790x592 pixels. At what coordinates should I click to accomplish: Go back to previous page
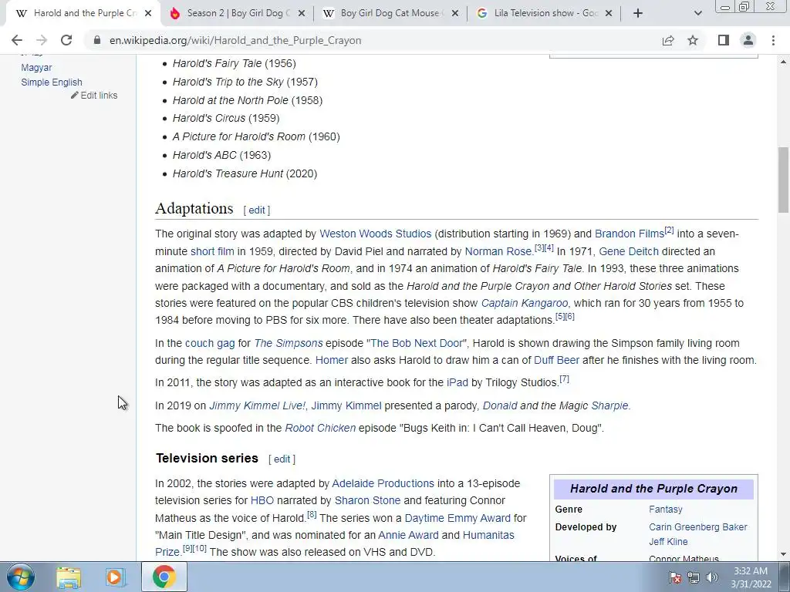pos(17,40)
